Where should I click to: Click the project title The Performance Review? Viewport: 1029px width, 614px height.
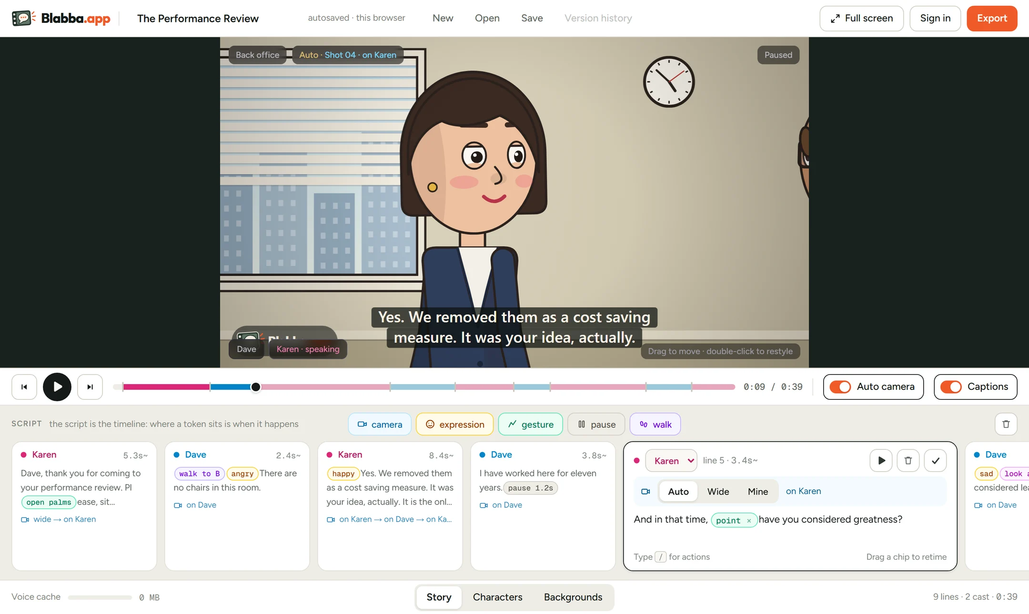coord(198,18)
